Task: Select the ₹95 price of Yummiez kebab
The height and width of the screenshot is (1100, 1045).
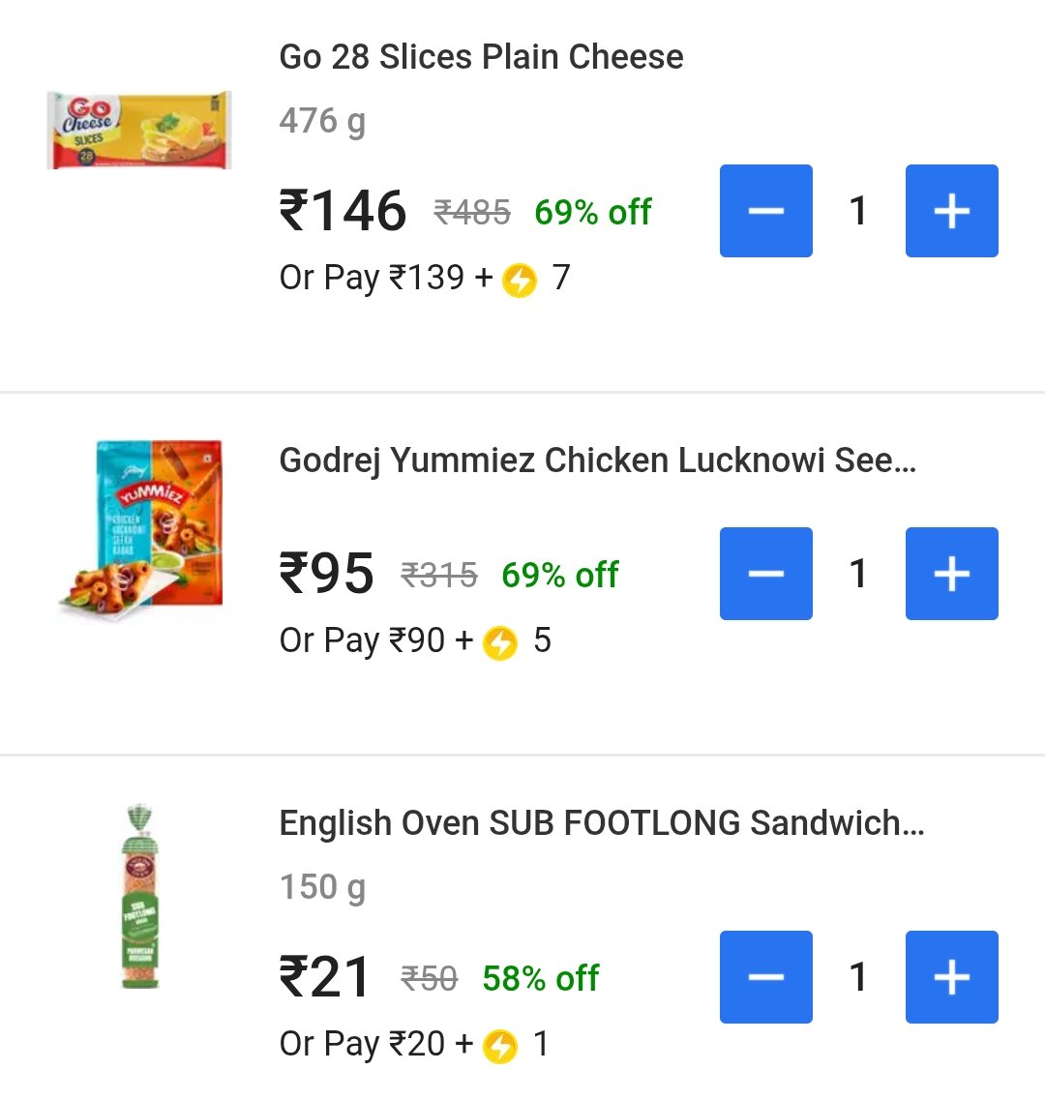Action: coord(326,573)
